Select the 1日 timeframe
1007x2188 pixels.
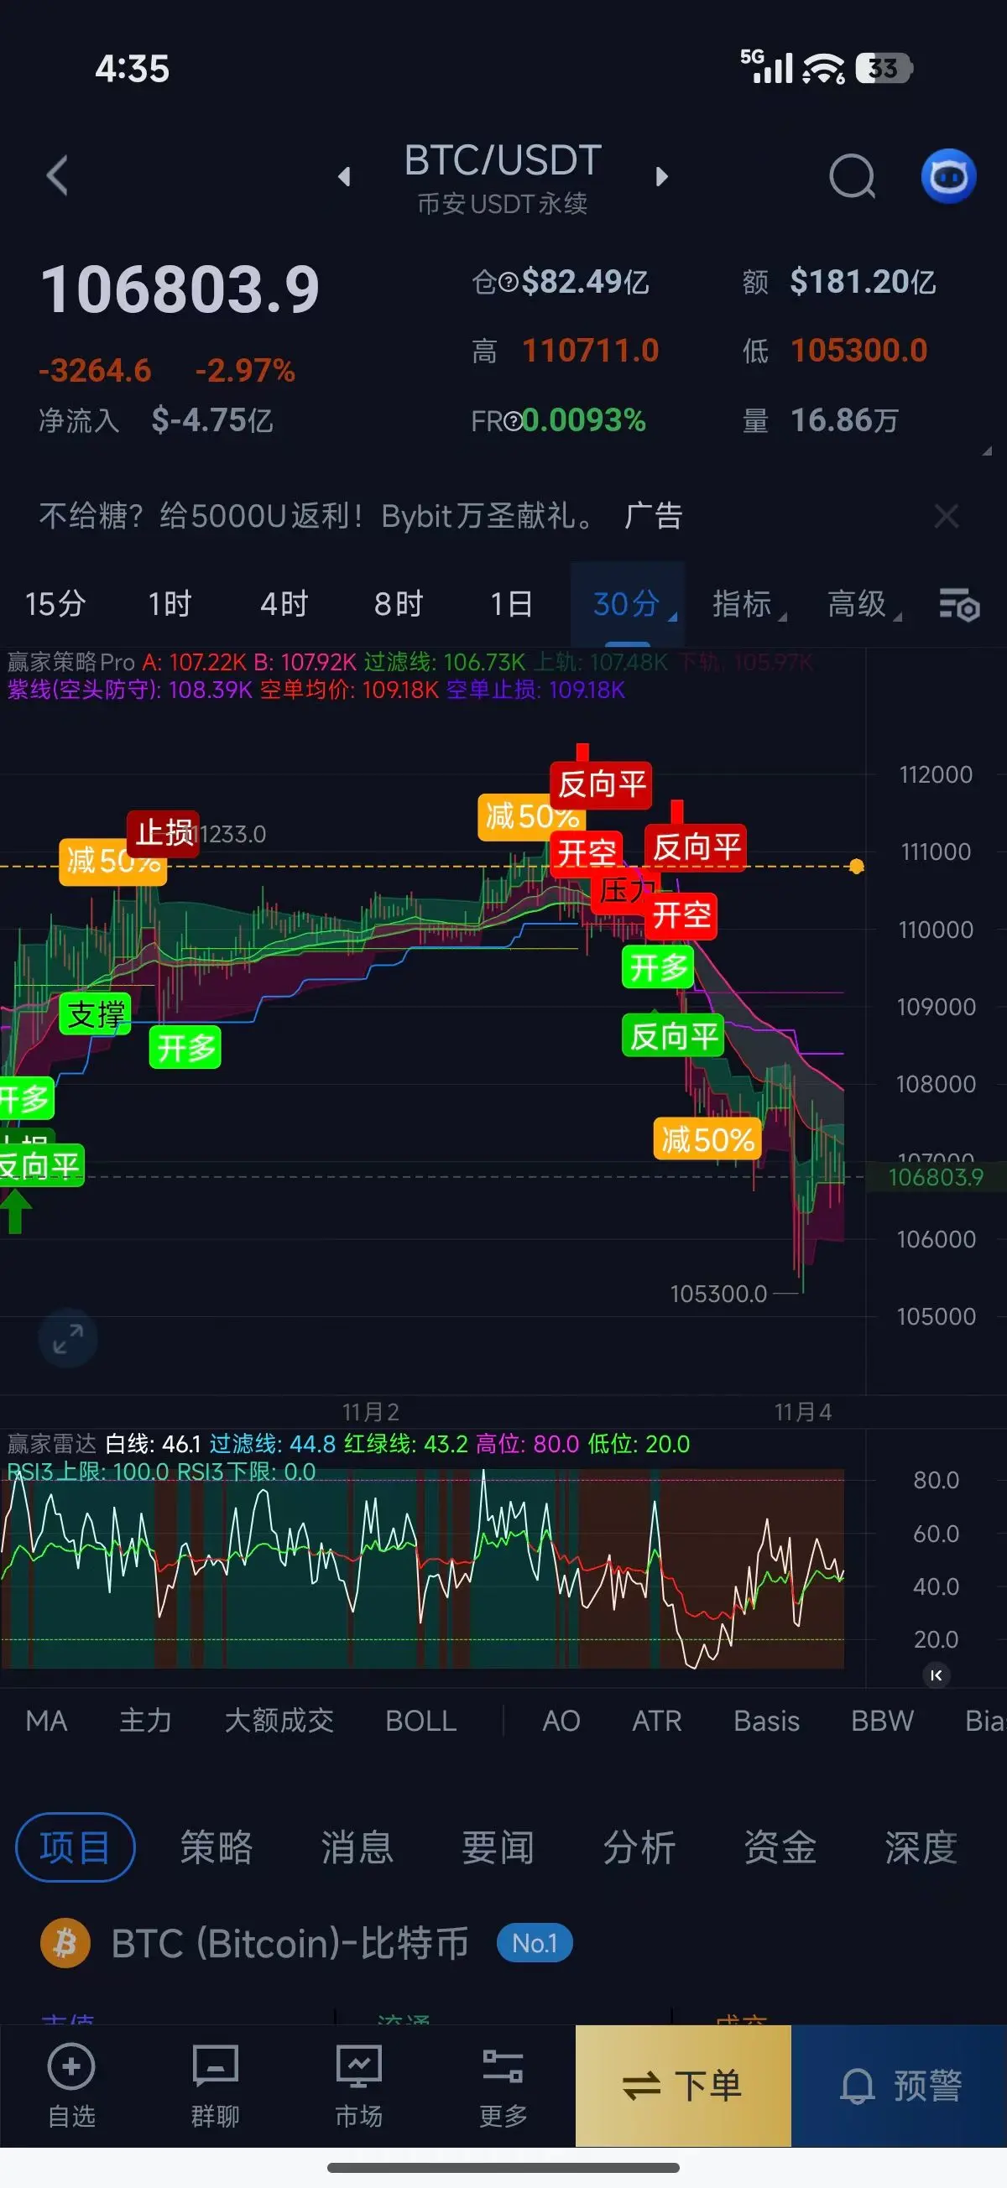click(x=512, y=604)
